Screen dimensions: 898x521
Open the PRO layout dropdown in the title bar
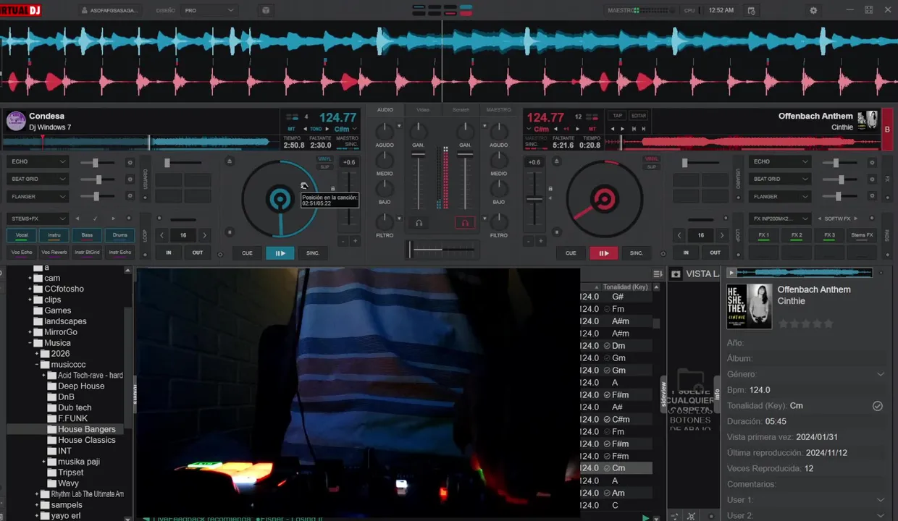(209, 10)
